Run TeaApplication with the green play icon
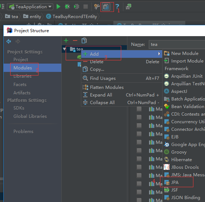The width and height of the screenshot is (205, 202). pyautogui.click(x=58, y=7)
